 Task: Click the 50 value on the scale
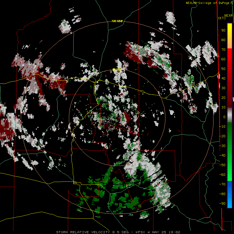click(223, 69)
